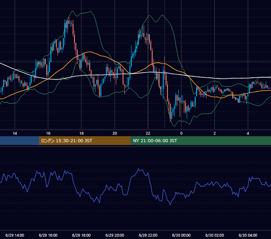
Task: Click the 6/29 14:00 date label
Action: pos(15,235)
